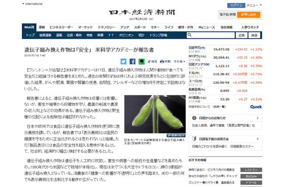Open the ライフ tab

point(168,27)
